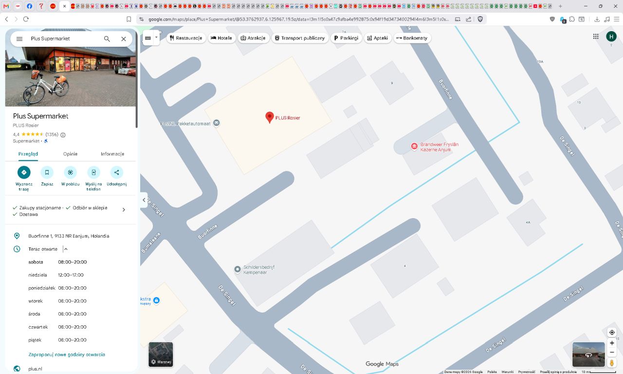Share the place using the Udostępnij icon
623x374 pixels.
click(117, 172)
